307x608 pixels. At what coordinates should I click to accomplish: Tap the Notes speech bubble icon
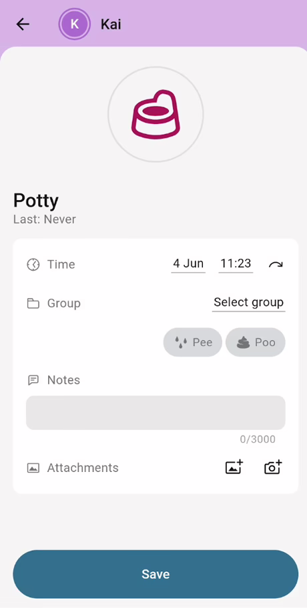(x=33, y=380)
